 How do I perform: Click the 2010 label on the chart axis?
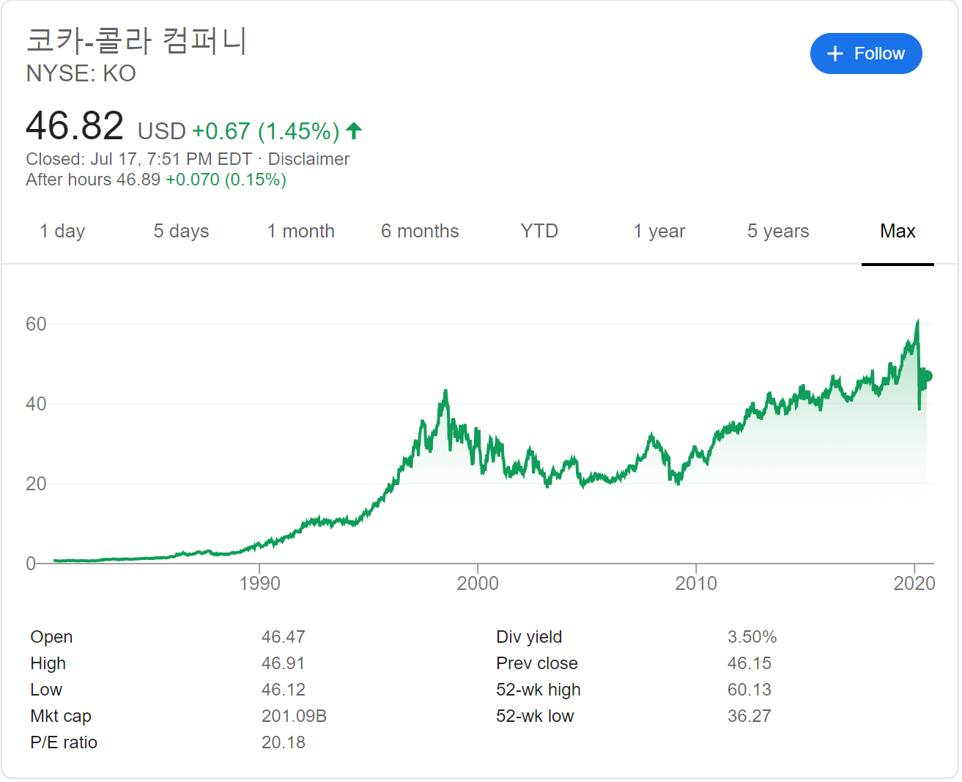tap(696, 583)
